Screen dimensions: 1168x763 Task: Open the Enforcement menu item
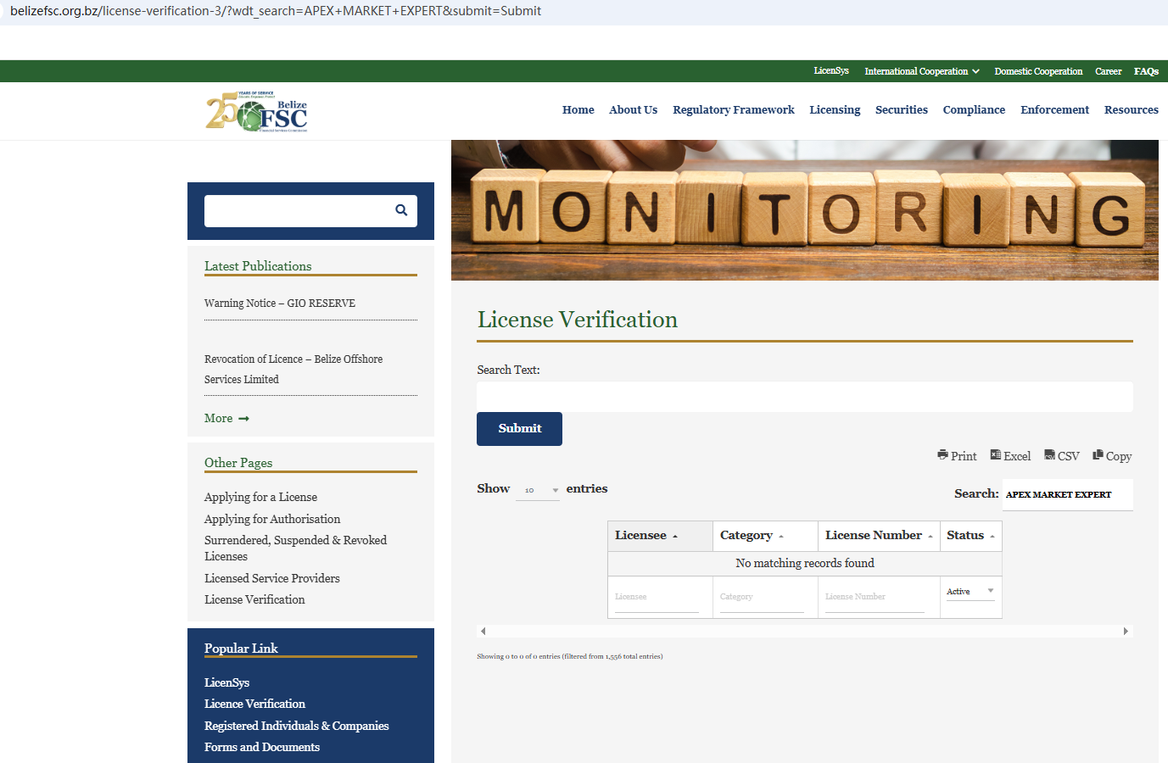[1054, 110]
